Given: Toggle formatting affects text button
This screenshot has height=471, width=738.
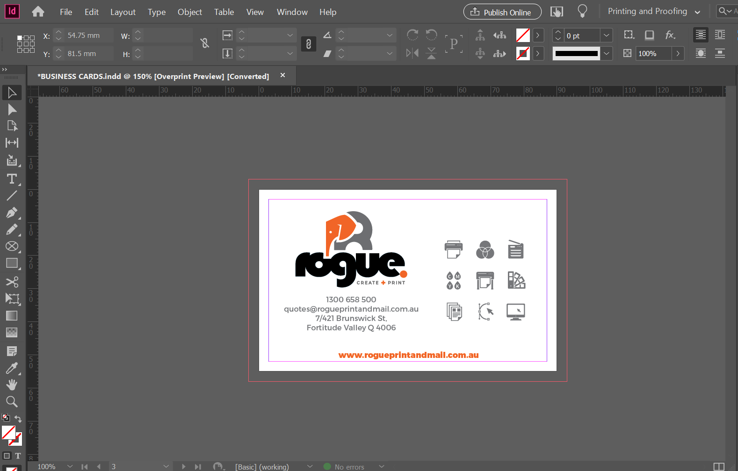Looking at the screenshot, I should (x=18, y=456).
